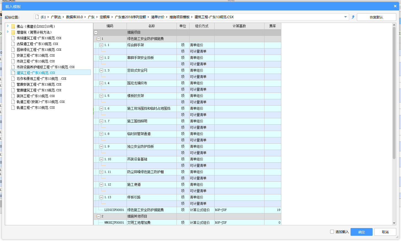Click the 计算基数 column header

coord(239,26)
